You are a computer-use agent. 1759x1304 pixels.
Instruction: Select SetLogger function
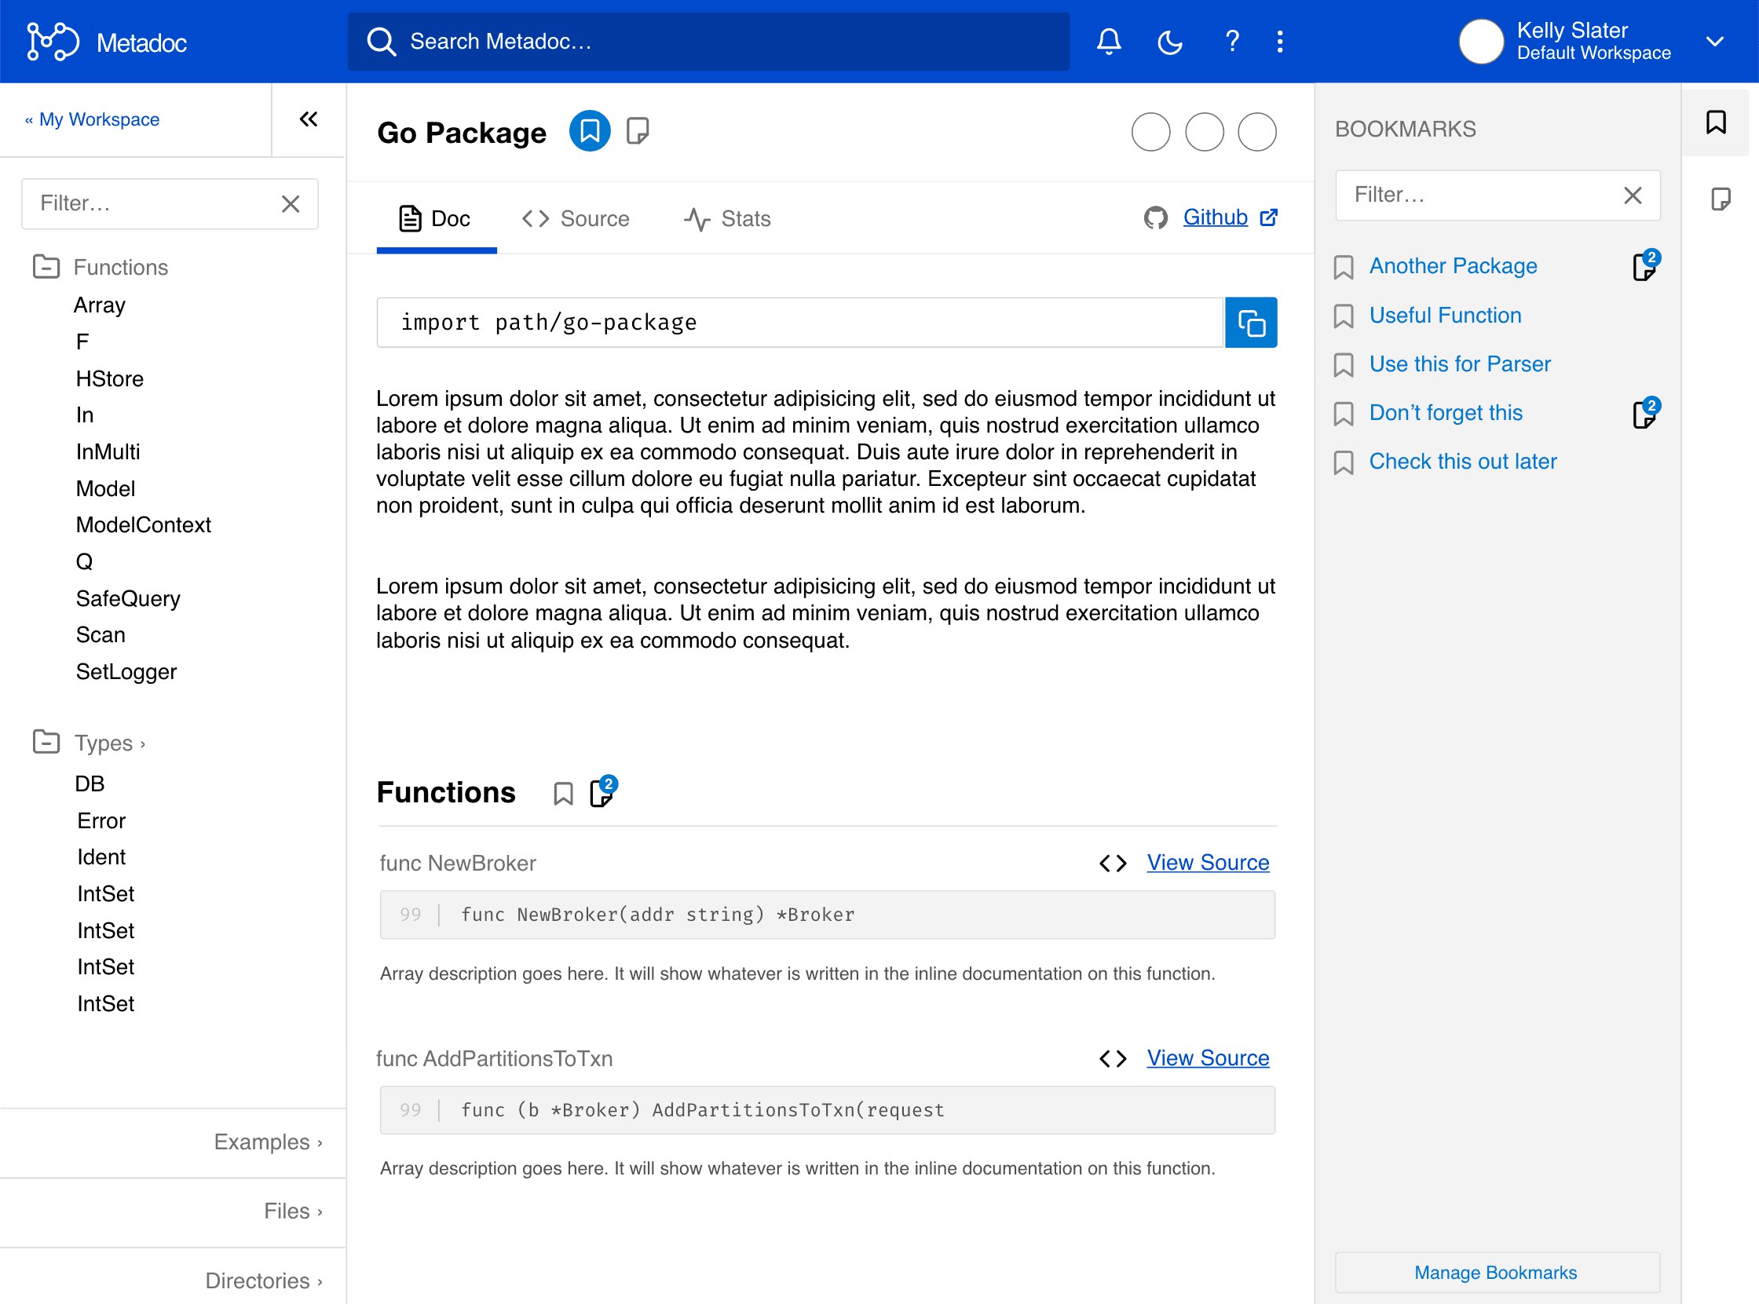[x=126, y=672]
